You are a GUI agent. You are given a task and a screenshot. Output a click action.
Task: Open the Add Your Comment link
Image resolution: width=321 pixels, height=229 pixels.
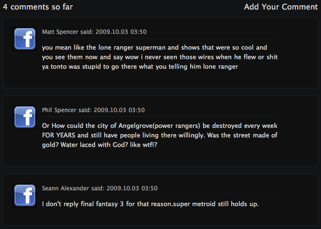tap(281, 7)
